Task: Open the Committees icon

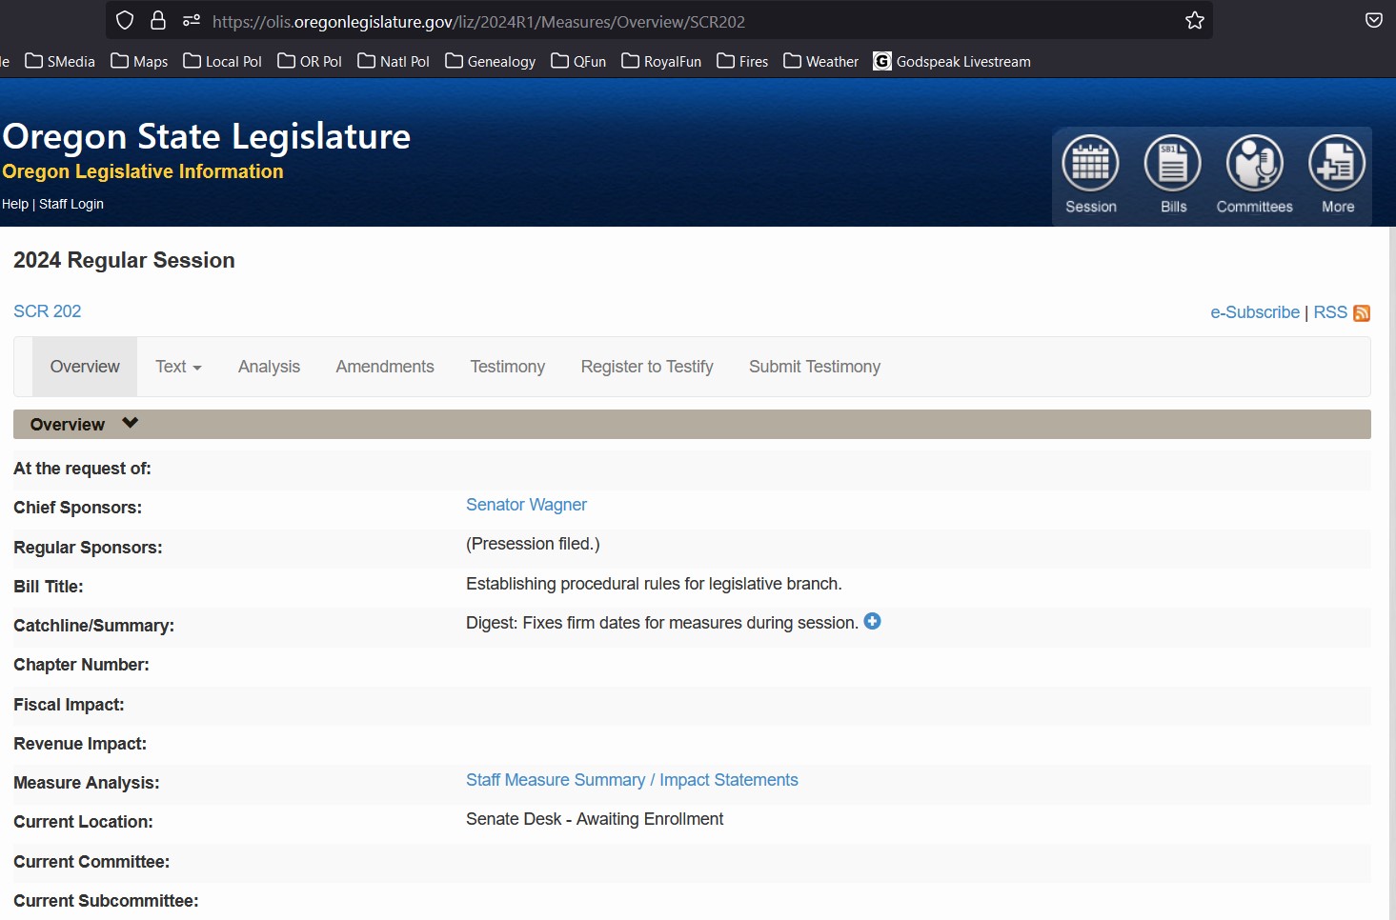Action: click(x=1255, y=164)
